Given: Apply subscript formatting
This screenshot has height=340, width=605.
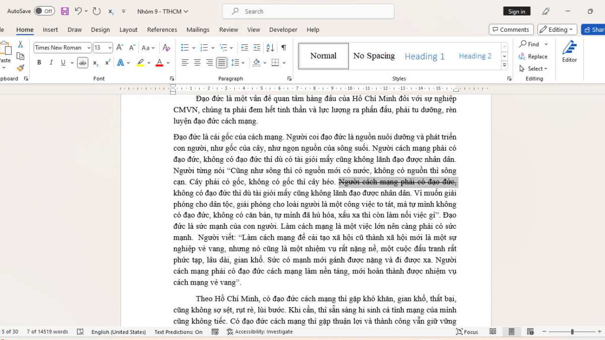Looking at the screenshot, I should (95, 62).
